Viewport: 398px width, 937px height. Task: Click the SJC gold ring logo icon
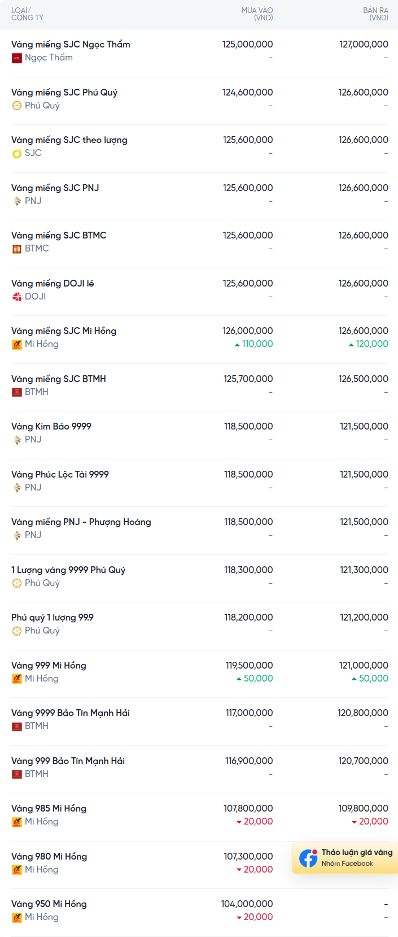[17, 153]
